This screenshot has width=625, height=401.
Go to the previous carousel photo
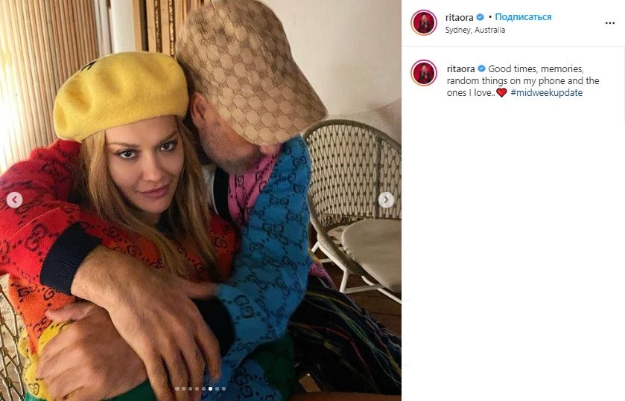[14, 200]
